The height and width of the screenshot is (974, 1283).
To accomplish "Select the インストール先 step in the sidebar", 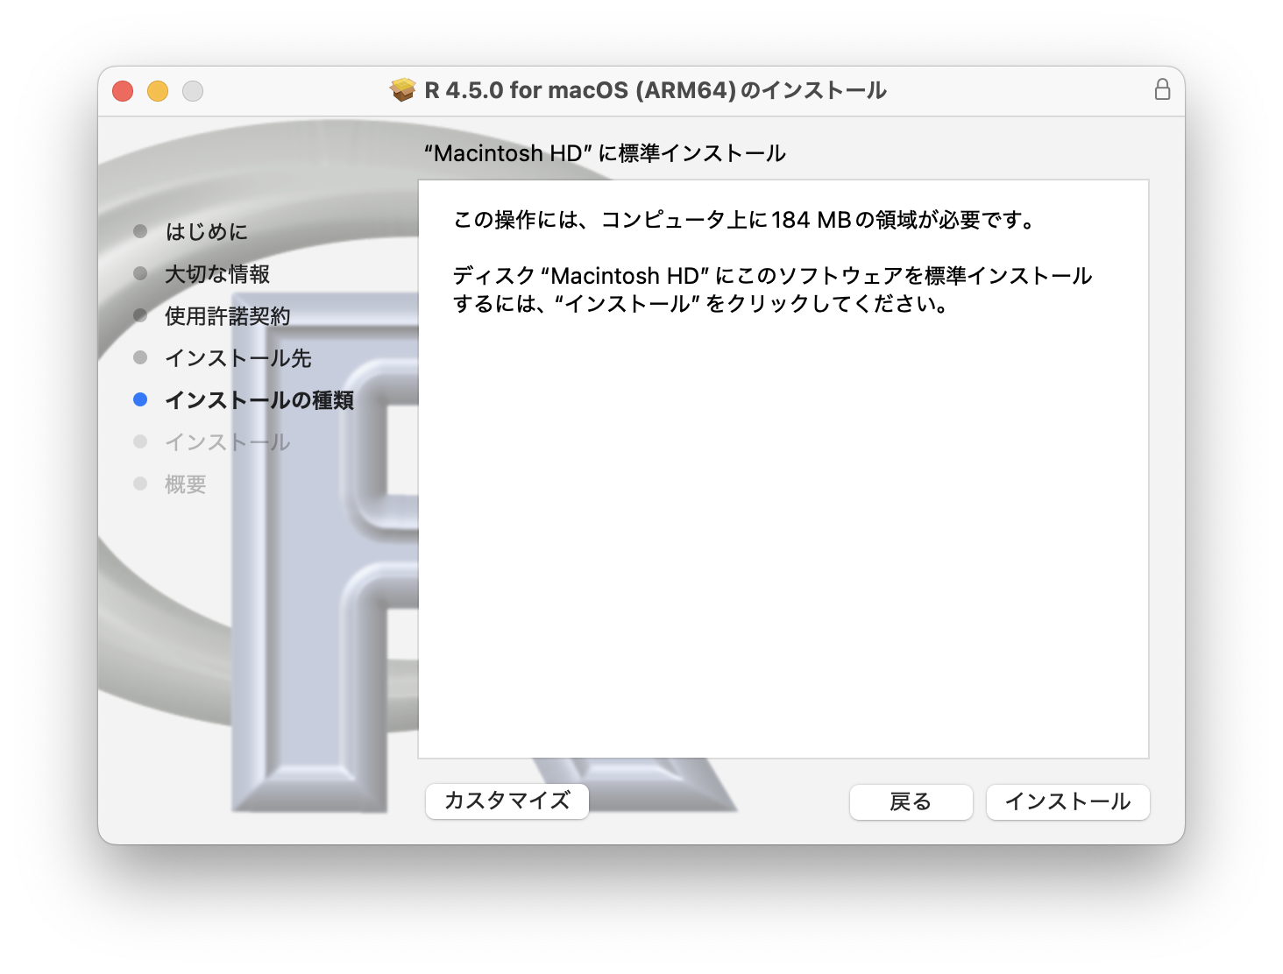I will point(238,357).
